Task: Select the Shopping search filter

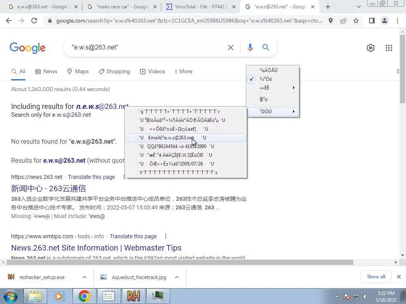Action: (114, 71)
